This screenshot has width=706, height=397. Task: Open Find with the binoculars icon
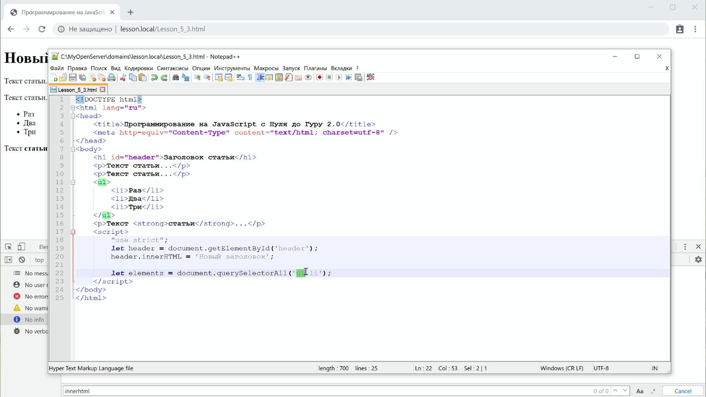(x=176, y=78)
